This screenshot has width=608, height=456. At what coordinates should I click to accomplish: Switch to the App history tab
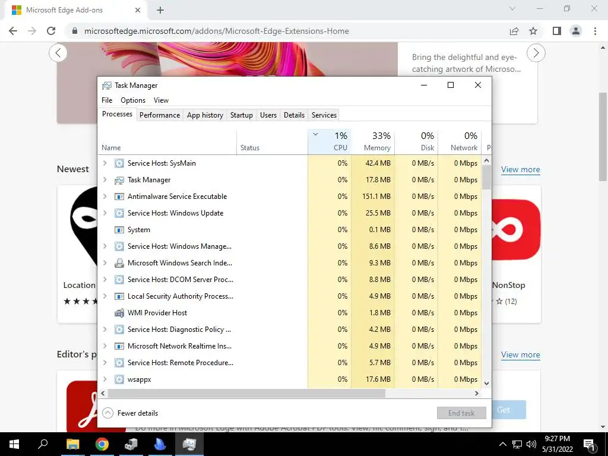point(205,115)
